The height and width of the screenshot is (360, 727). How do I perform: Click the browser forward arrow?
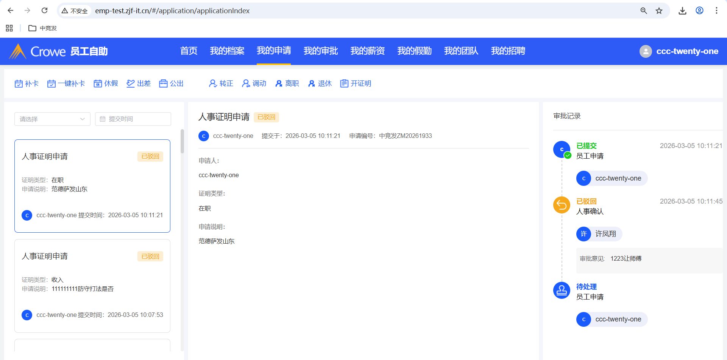click(27, 11)
